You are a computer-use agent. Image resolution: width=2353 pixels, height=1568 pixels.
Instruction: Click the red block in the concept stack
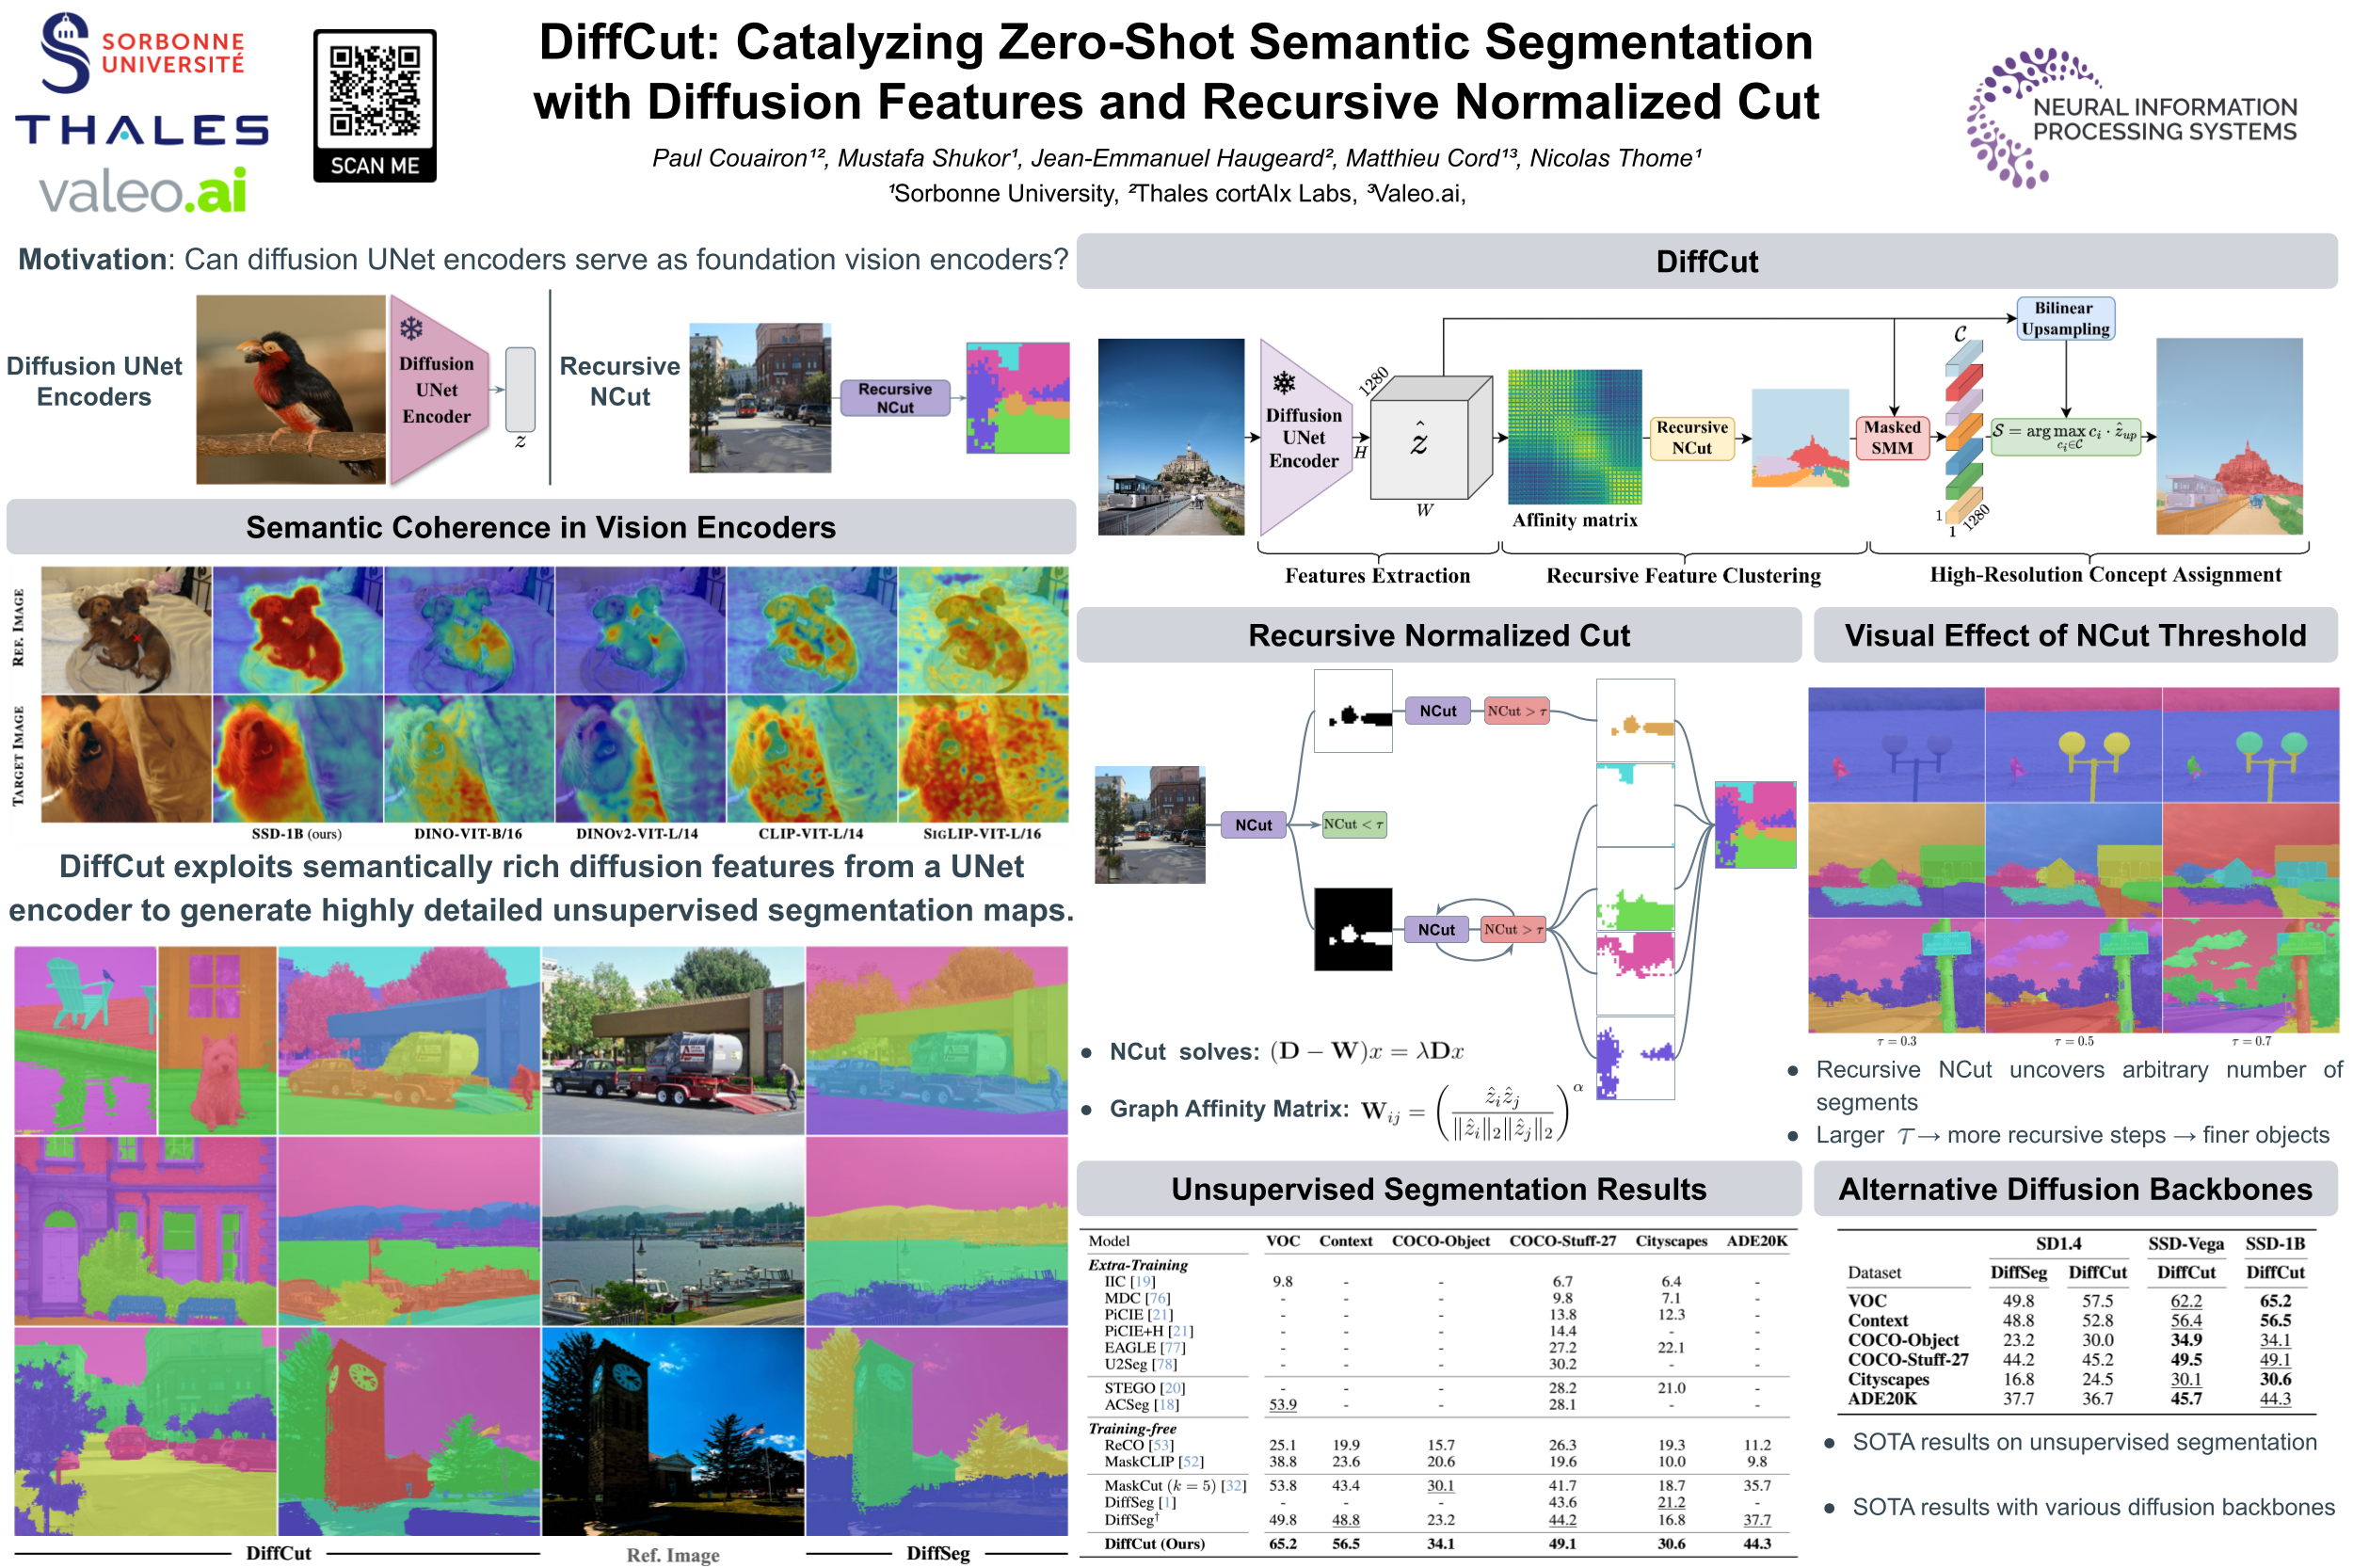pyautogui.click(x=1963, y=381)
